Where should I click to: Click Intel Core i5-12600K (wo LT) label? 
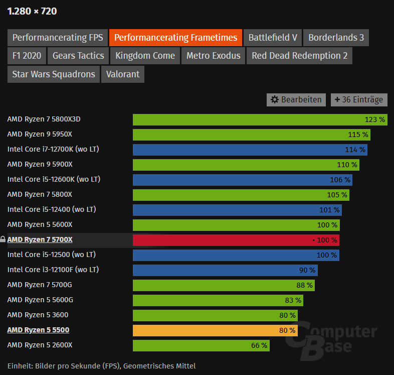pos(54,179)
